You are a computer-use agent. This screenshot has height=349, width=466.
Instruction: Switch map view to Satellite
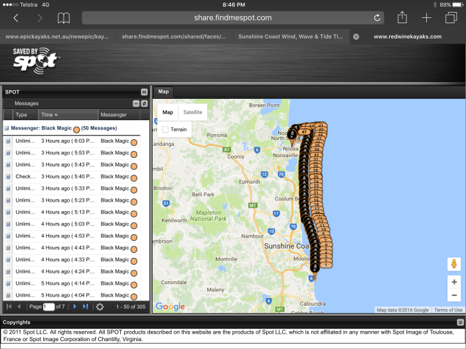193,112
